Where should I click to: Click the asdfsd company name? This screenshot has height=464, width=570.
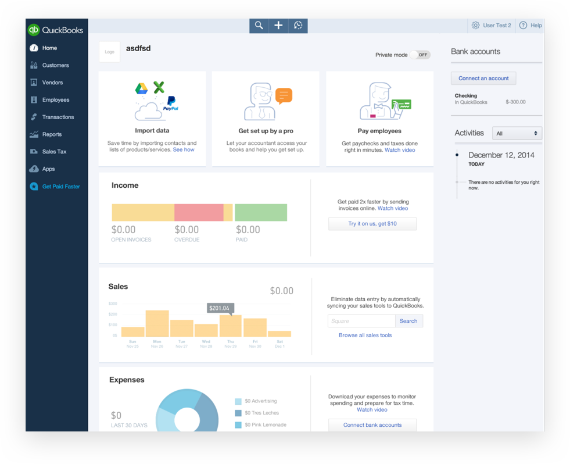[138, 48]
